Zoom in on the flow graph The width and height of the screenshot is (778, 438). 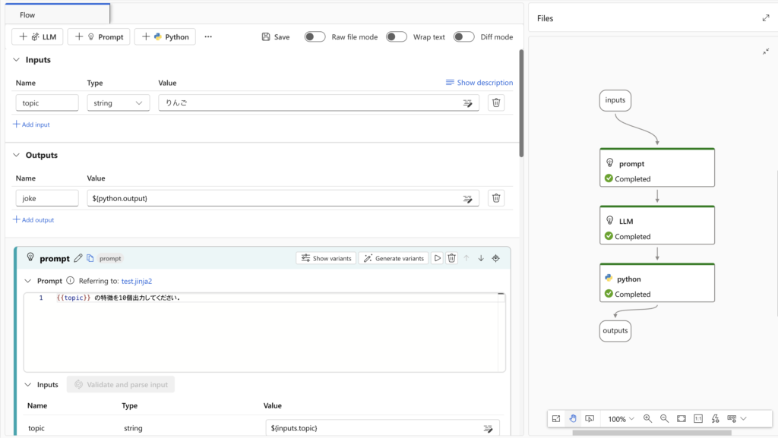[x=647, y=419]
